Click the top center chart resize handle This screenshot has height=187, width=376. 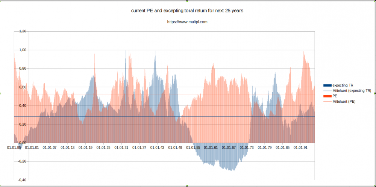click(187, 1)
